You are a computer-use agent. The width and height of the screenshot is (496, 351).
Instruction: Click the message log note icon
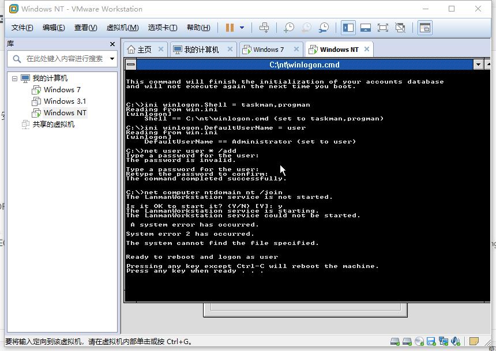(x=474, y=342)
